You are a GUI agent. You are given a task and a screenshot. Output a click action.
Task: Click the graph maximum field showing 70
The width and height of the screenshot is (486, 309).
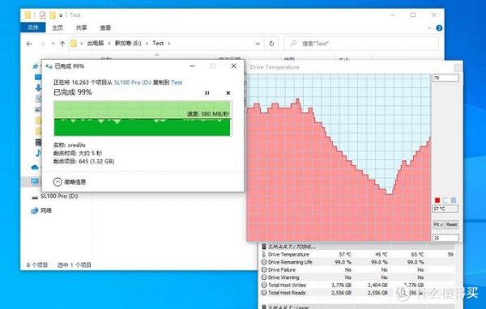pos(446,78)
